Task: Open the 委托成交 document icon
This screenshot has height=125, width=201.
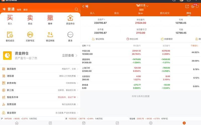Action: pos(10,34)
